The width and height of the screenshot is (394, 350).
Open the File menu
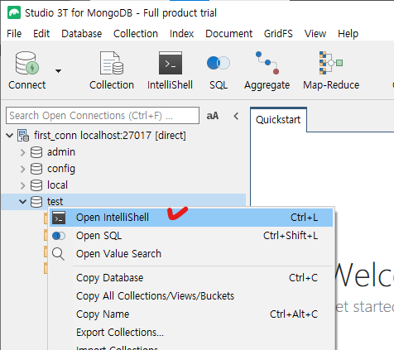click(14, 34)
